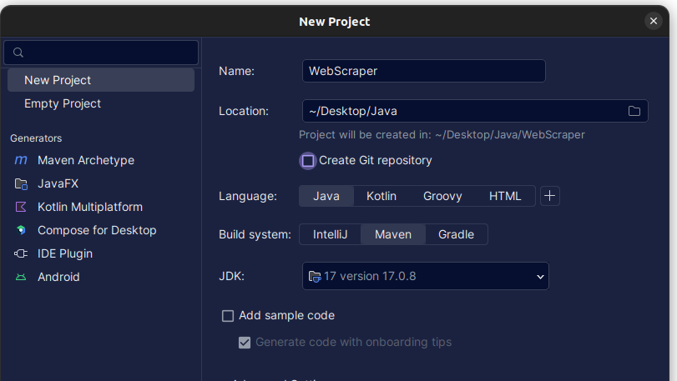Add another language with plus button
677x381 pixels.
click(549, 196)
